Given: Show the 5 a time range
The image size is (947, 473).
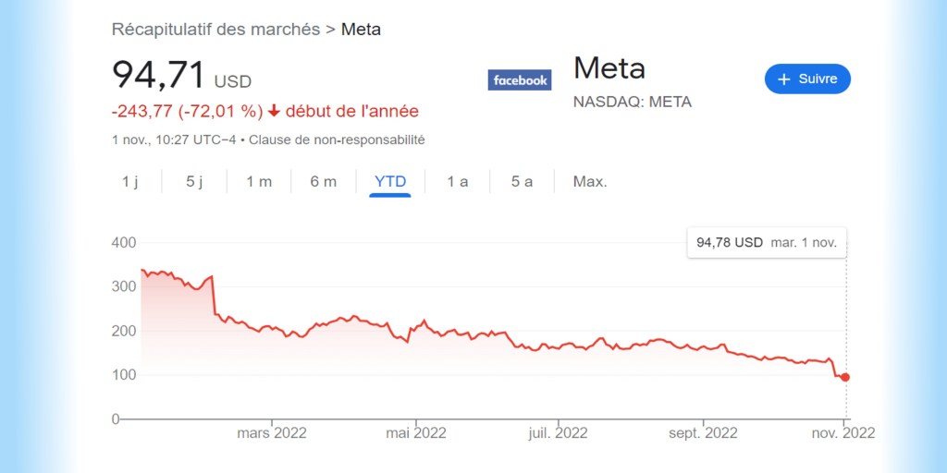Looking at the screenshot, I should pyautogui.click(x=522, y=181).
